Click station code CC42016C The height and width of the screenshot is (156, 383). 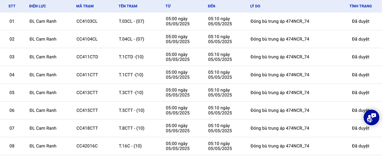tap(87, 146)
